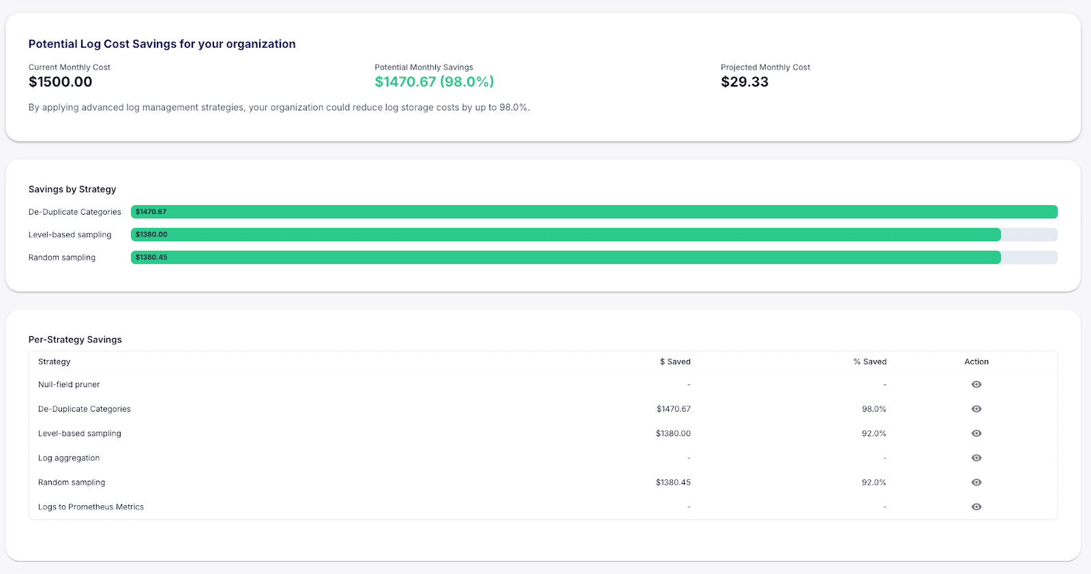The image size is (1091, 574).
Task: Click $1380.00 in the $ Saved column
Action: coord(673,434)
